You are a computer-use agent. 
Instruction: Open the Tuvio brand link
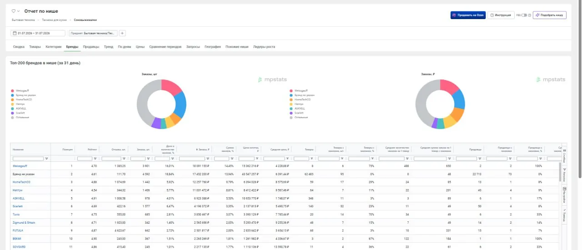(16, 214)
